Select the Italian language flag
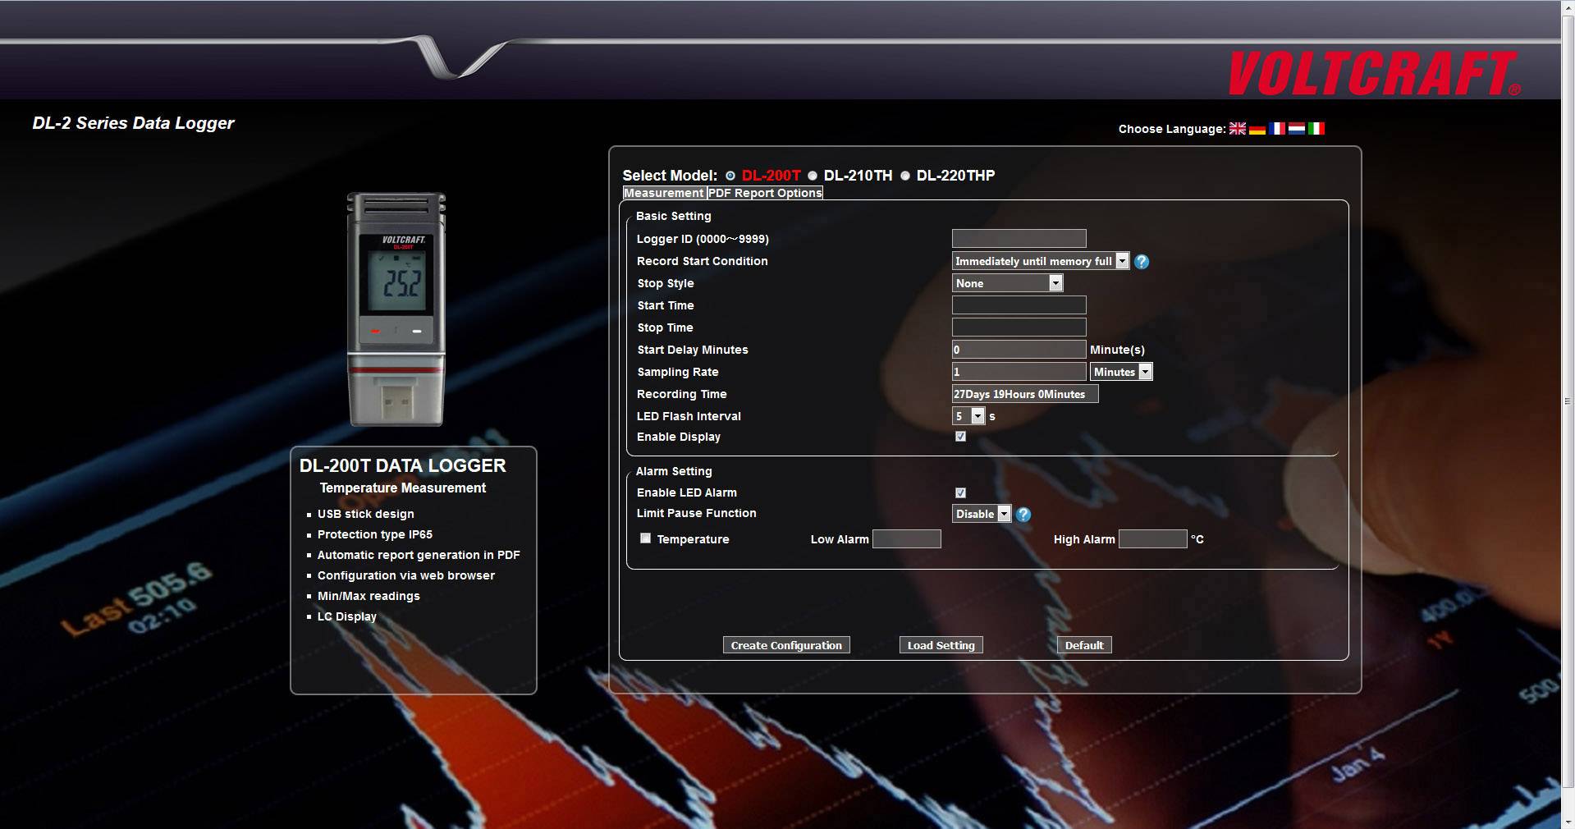 coord(1316,128)
